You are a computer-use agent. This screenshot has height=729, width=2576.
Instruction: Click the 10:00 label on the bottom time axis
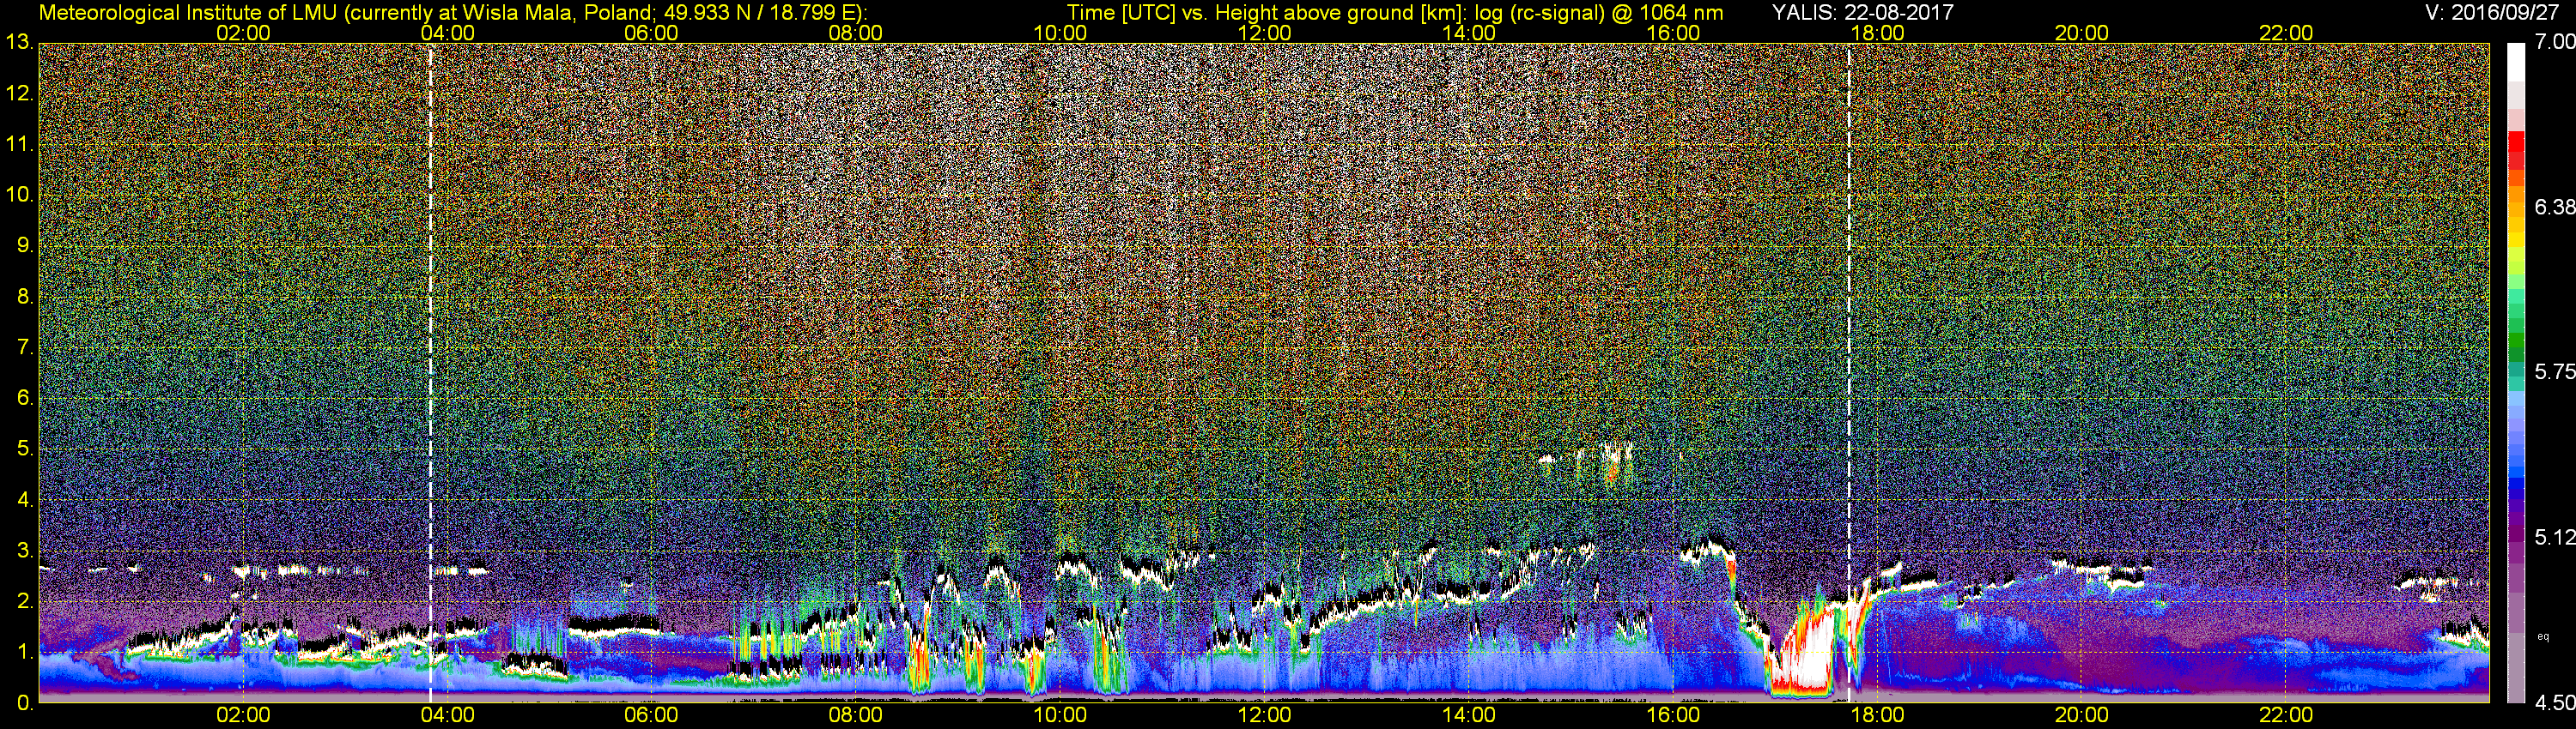(1060, 716)
